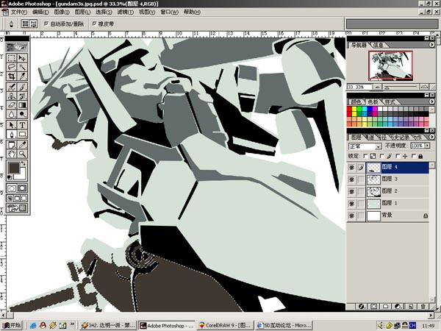This screenshot has height=331, width=441.
Task: Select the Clone Stamp tool
Action: [12, 96]
